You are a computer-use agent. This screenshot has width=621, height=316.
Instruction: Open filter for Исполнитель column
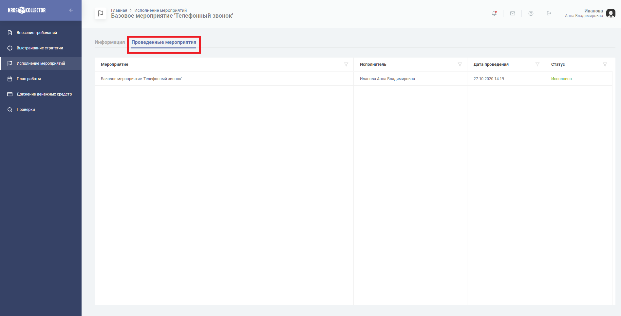[460, 64]
